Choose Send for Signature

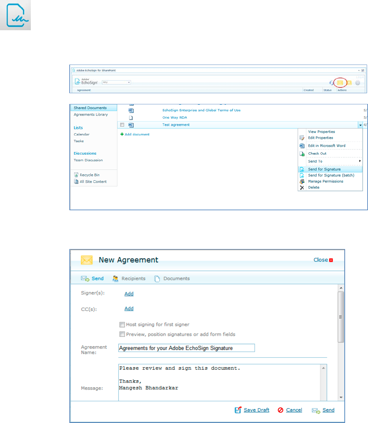[x=330, y=169]
